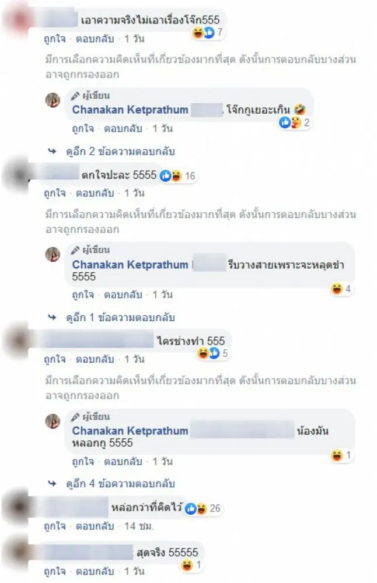Expand ดูอีก 4 ข้อความตอบกลับ replies
The width and height of the screenshot is (377, 583).
coord(120,484)
